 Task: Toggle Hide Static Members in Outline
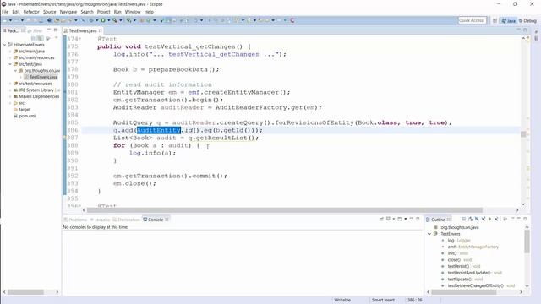pos(484,220)
